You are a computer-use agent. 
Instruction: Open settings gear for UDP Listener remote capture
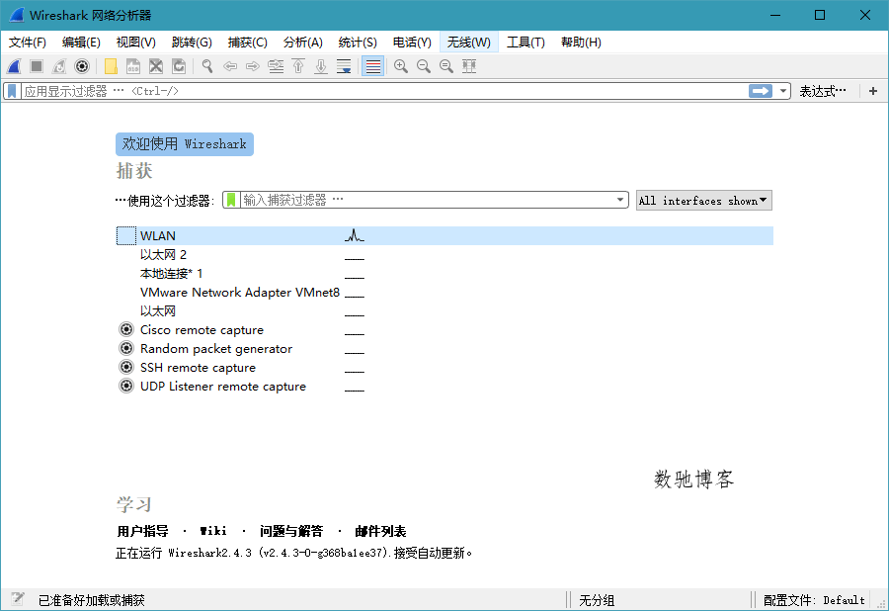coord(125,386)
